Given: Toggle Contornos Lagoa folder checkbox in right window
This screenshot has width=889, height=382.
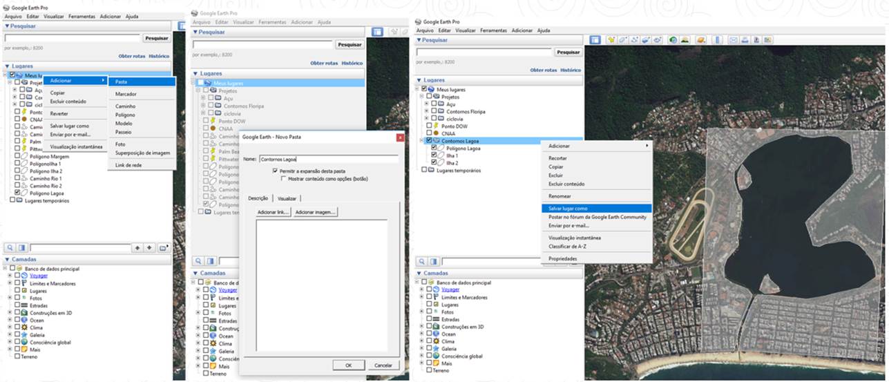Looking at the screenshot, I should 429,140.
